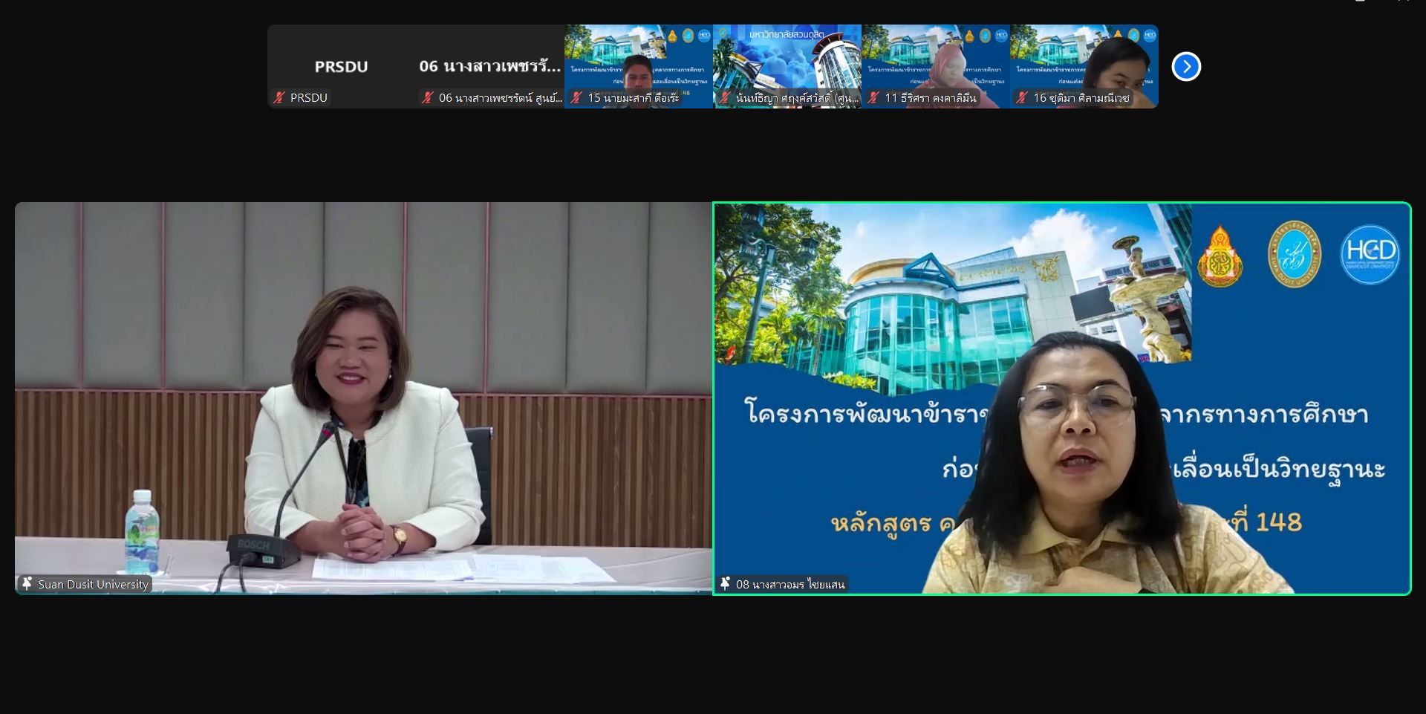
Task: Click the 15 นายมะสากี name label
Action: coord(634,97)
